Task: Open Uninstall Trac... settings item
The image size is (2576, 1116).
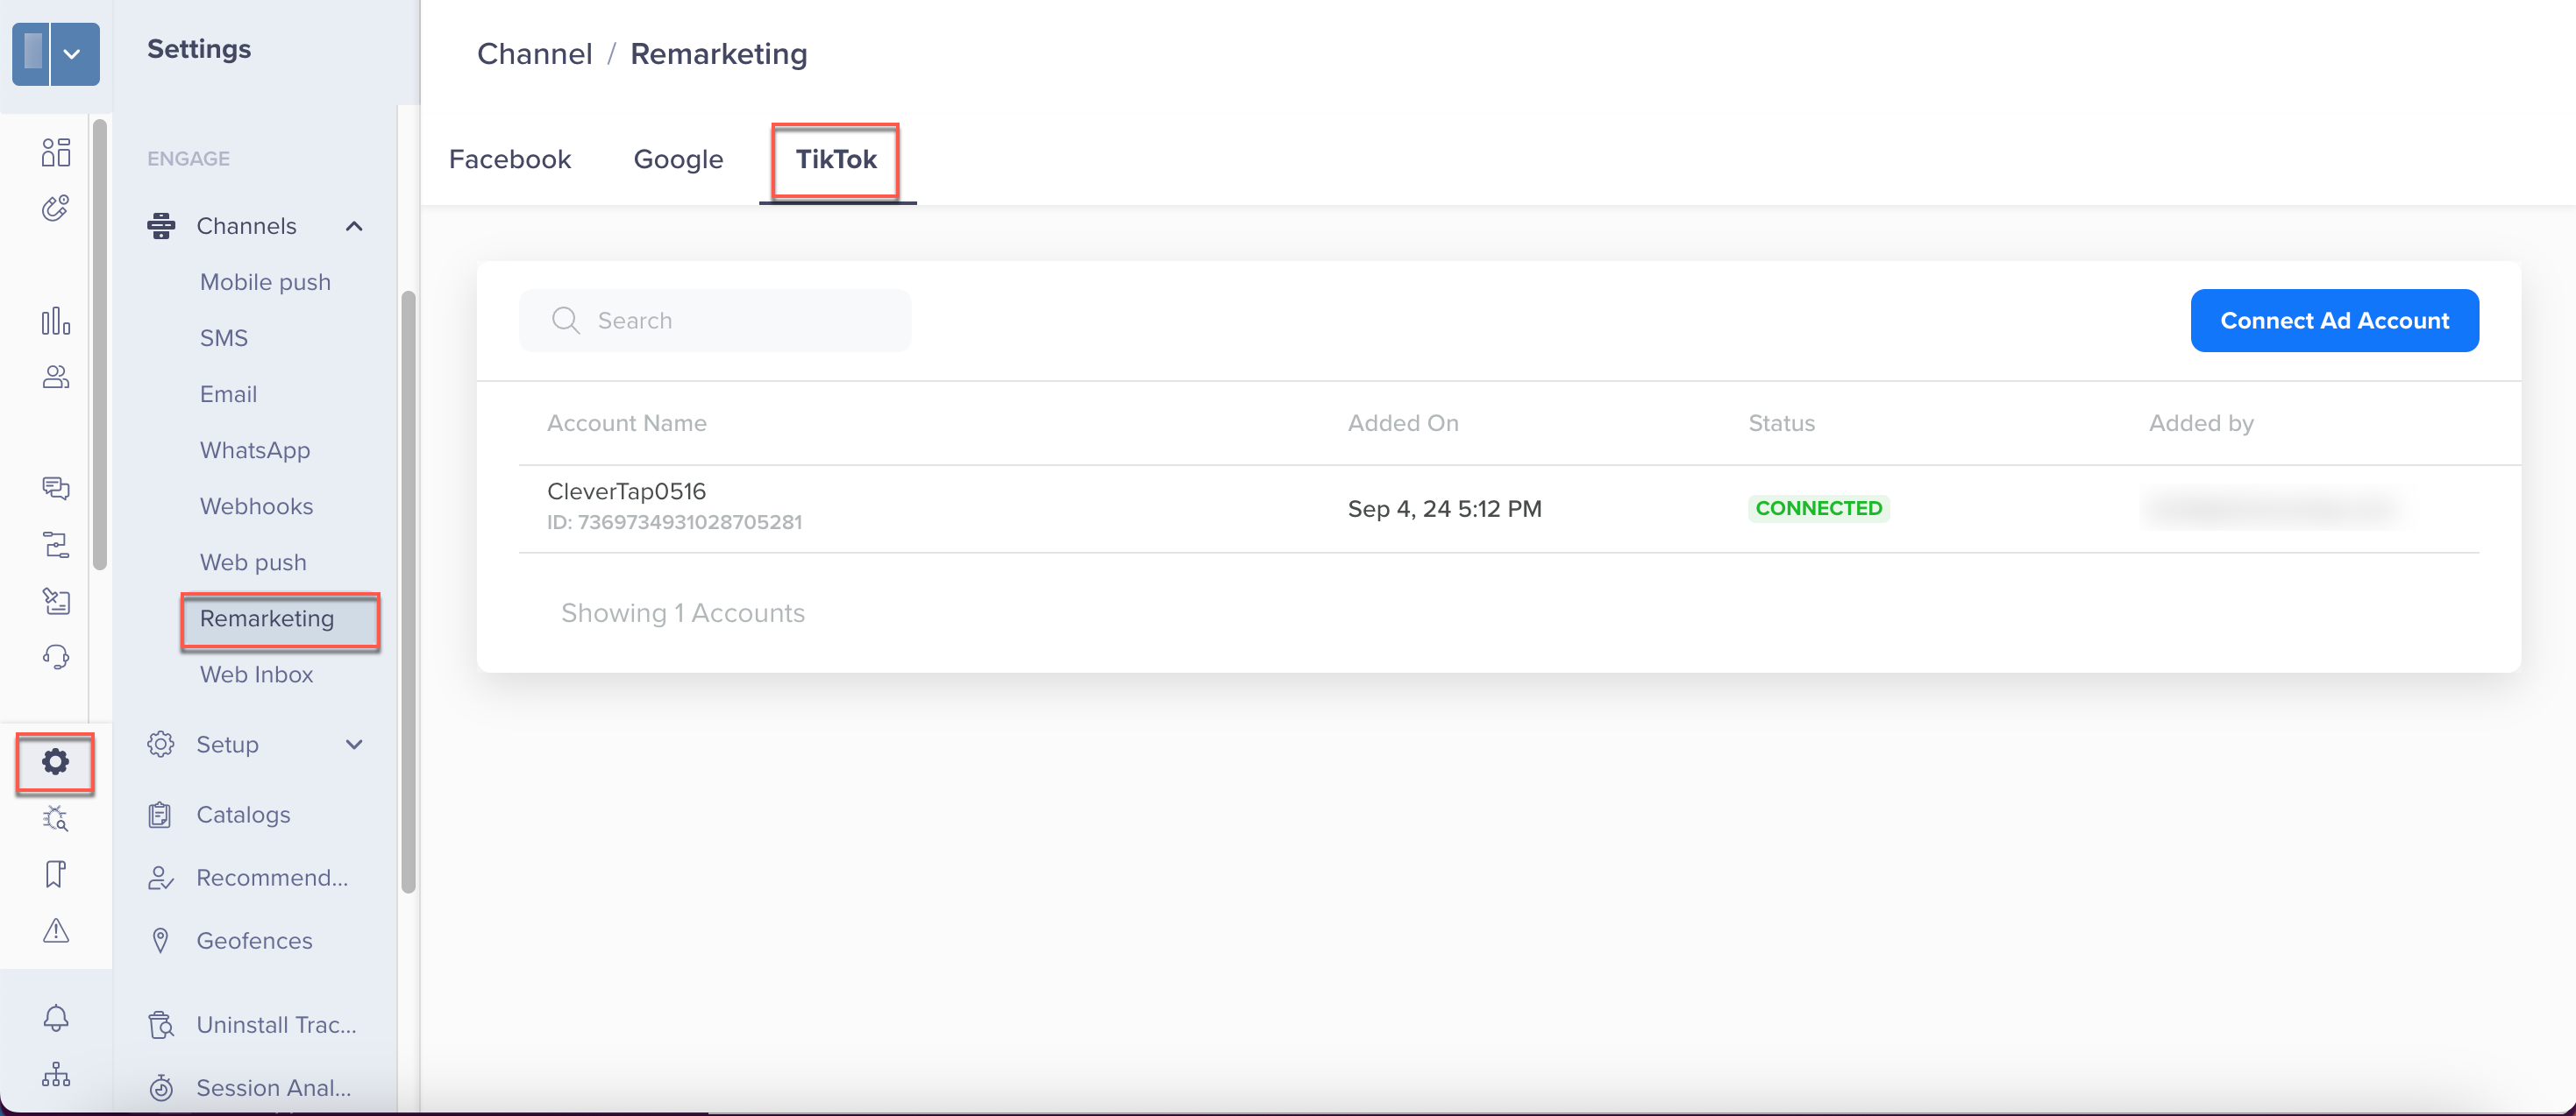Action: tap(276, 1025)
